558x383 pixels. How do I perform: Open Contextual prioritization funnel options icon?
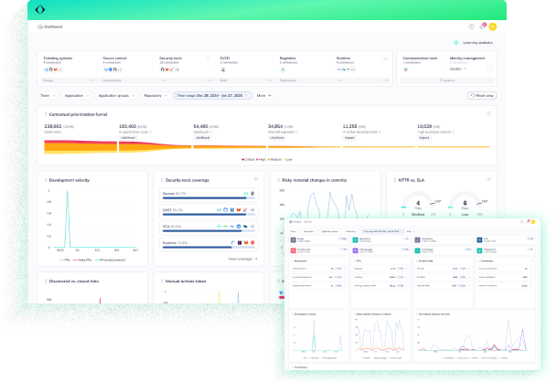pos(488,113)
